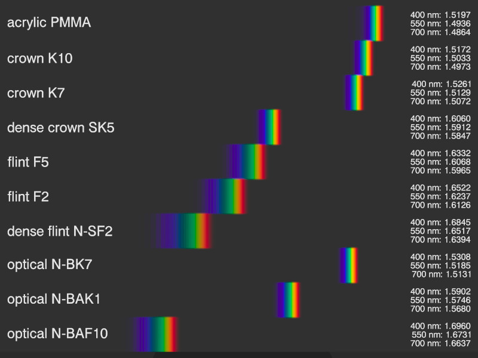
Task: Click the dense crown SK5 spectrum swatch
Action: [269, 127]
